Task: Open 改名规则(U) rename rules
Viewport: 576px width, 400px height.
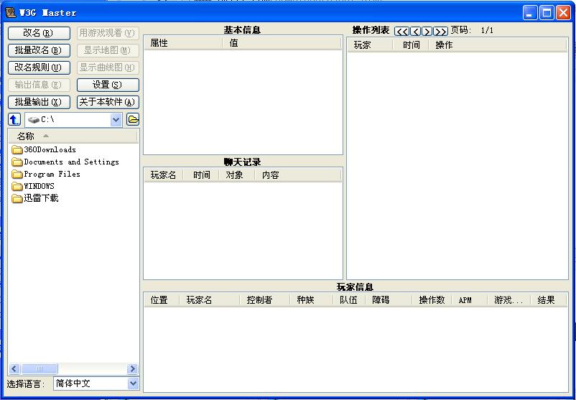Action: click(x=39, y=68)
